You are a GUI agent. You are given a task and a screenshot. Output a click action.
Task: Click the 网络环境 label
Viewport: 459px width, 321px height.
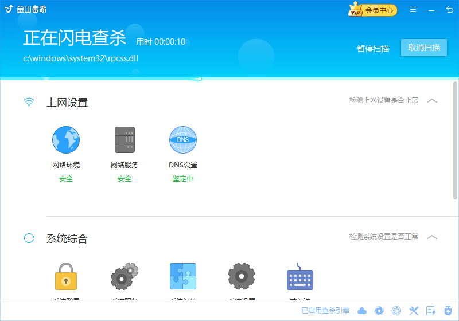click(x=66, y=165)
